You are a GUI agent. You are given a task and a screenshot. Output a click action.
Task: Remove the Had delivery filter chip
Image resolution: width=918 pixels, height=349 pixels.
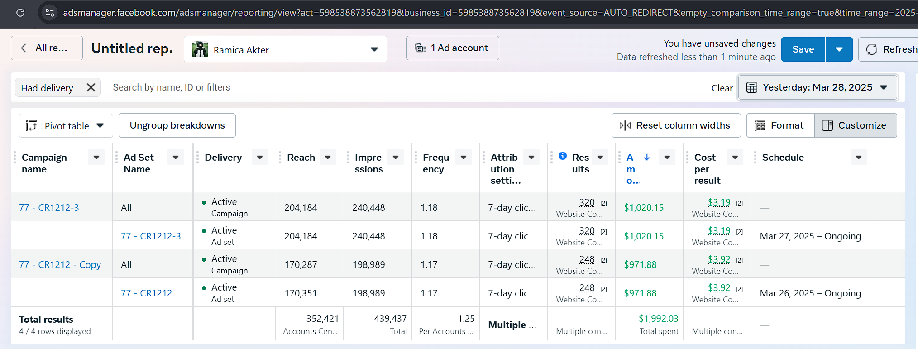pyautogui.click(x=91, y=87)
